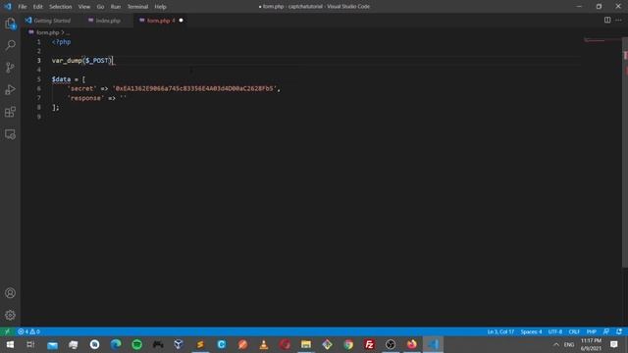This screenshot has width=628, height=353.
Task: Open VirtualBox from the taskbar
Action: tap(179, 344)
